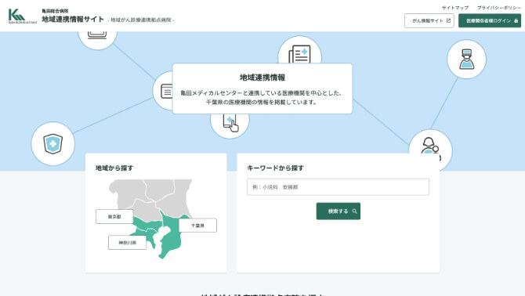Click the Kameda Medical Center logo
Image resolution: width=525 pixels, height=296 pixels.
point(22,16)
